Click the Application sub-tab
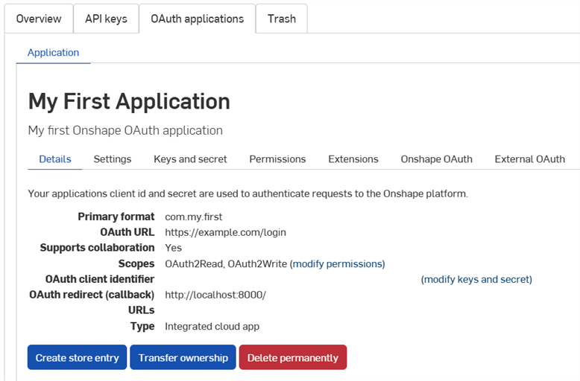The image size is (580, 381). pos(53,52)
